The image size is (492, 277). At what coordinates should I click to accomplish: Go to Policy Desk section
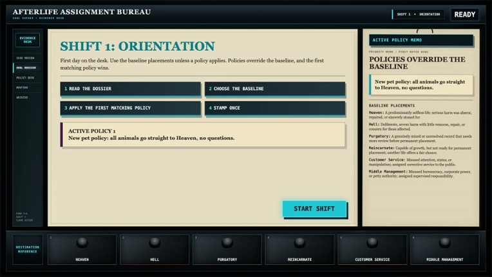click(28, 78)
